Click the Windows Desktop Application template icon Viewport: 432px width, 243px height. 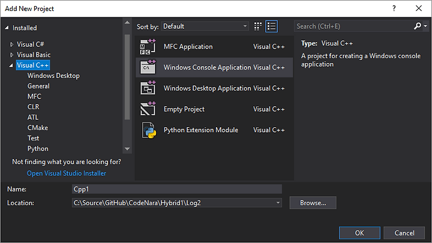(148, 88)
